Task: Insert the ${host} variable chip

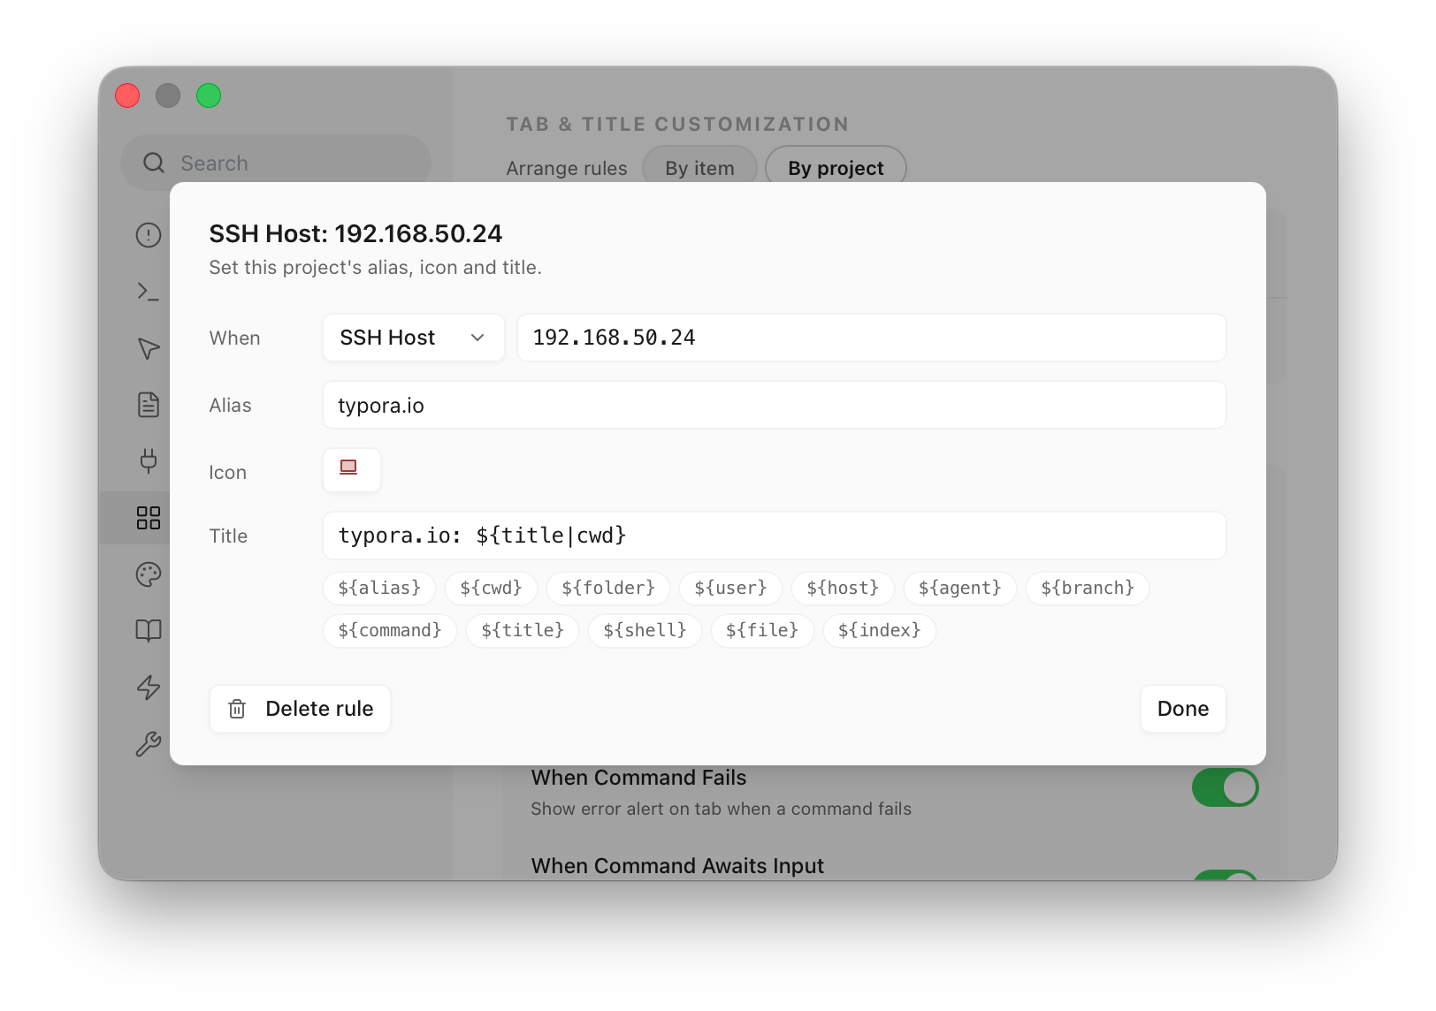Action: pos(843,589)
